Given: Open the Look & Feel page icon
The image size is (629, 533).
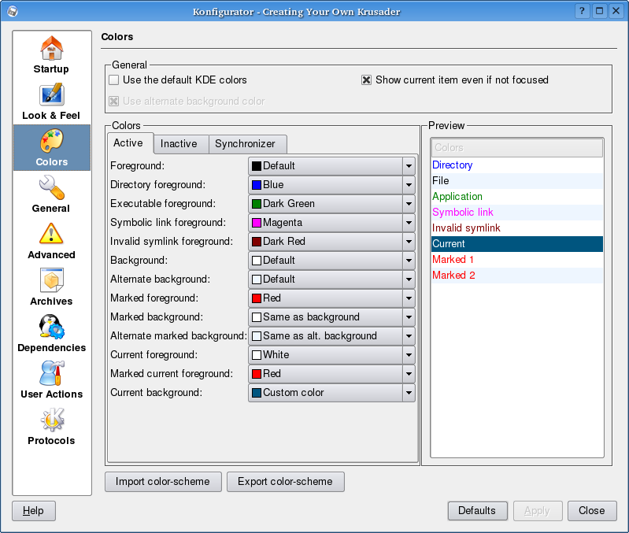Looking at the screenshot, I should (x=51, y=94).
